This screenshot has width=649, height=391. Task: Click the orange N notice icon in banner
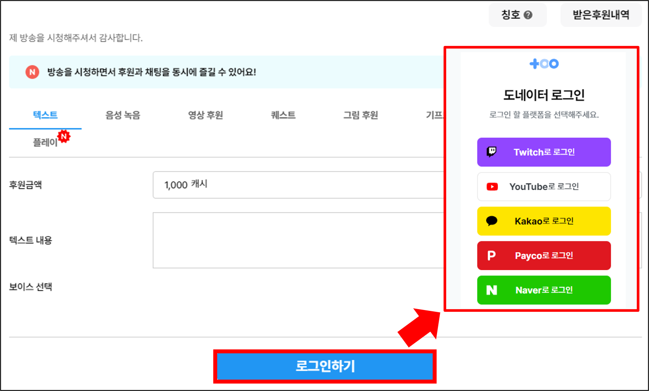click(32, 72)
